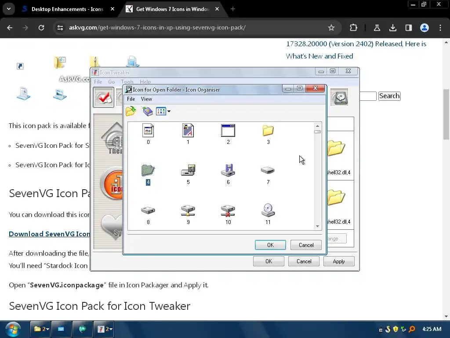450x338 pixels.
Task: Click the search input field on the web page
Action: pos(368,96)
